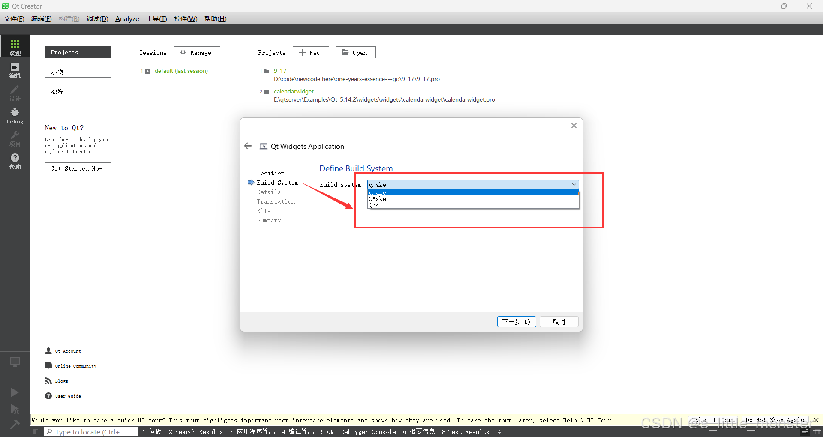The width and height of the screenshot is (823, 437).
Task: Focus the Type to locate field
Action: click(91, 432)
